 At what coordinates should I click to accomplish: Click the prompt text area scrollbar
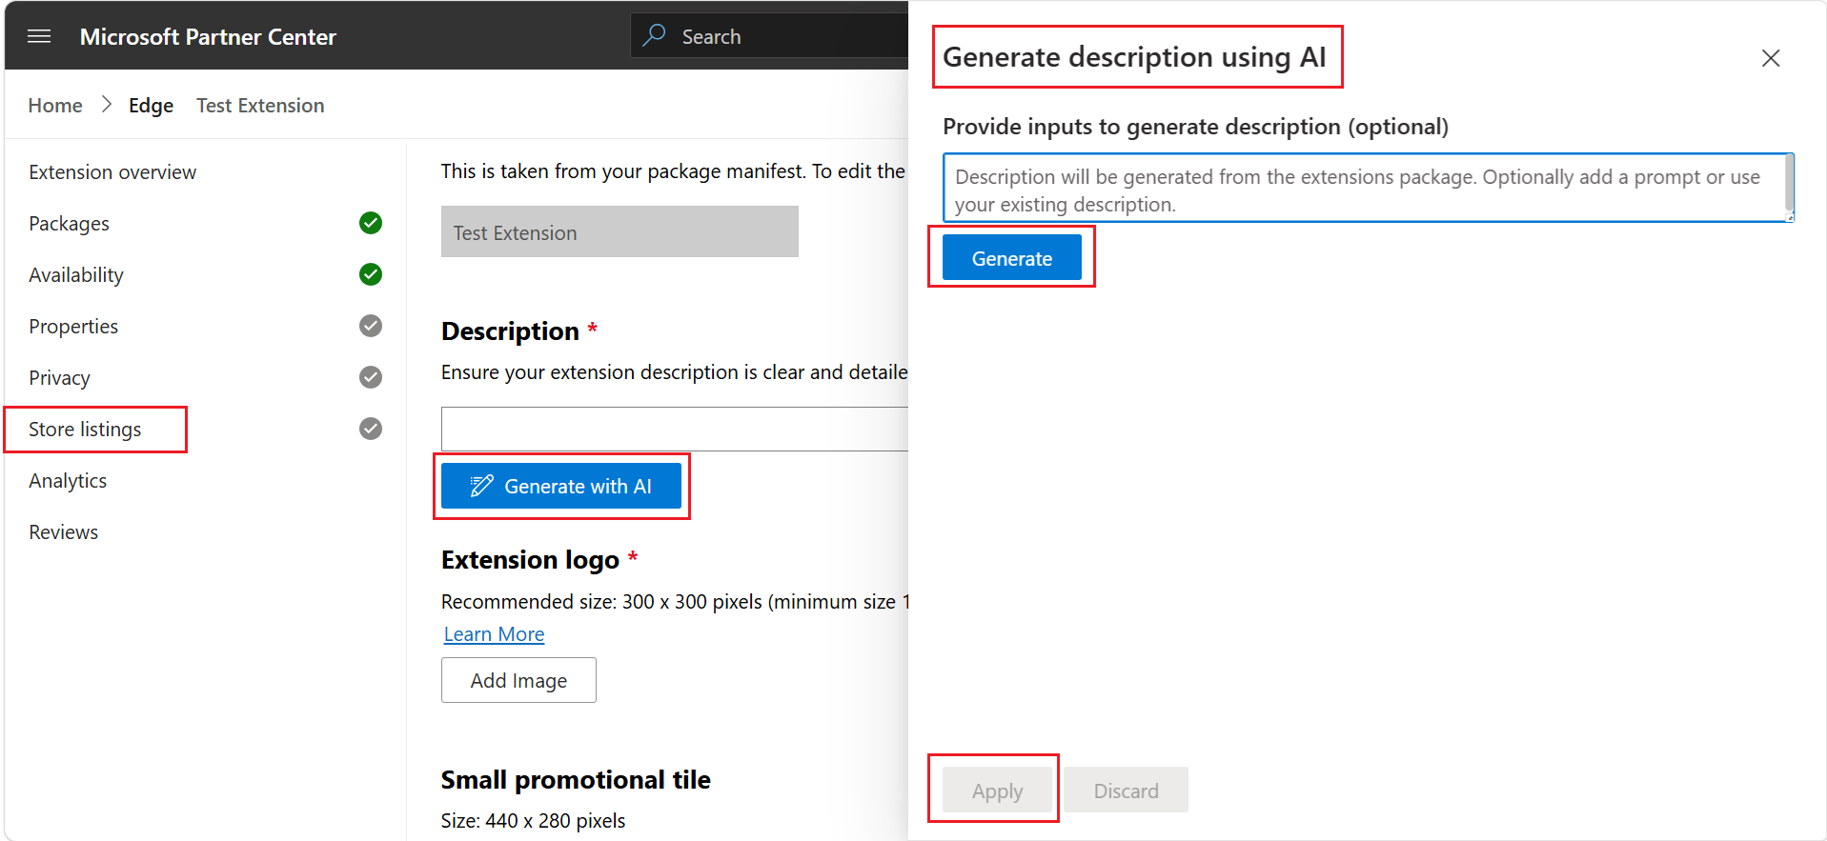pyautogui.click(x=1789, y=183)
